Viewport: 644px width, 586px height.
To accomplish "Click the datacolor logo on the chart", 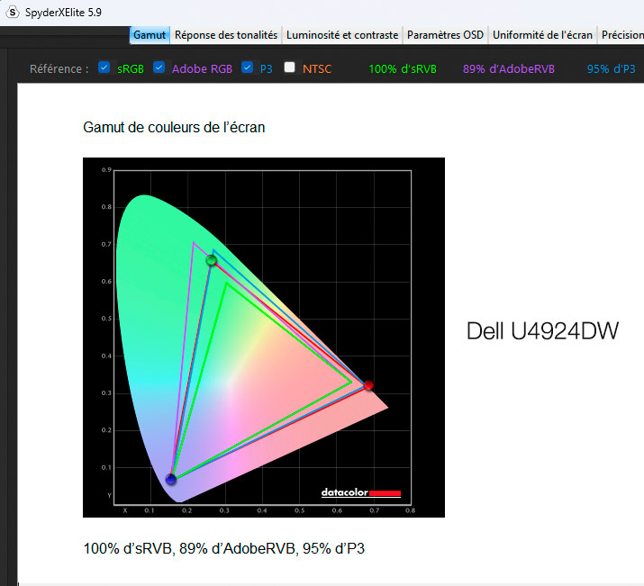I will point(360,492).
